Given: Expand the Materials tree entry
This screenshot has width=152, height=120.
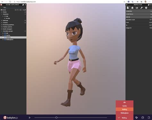Looking at the screenshot, I should pos(2,21).
